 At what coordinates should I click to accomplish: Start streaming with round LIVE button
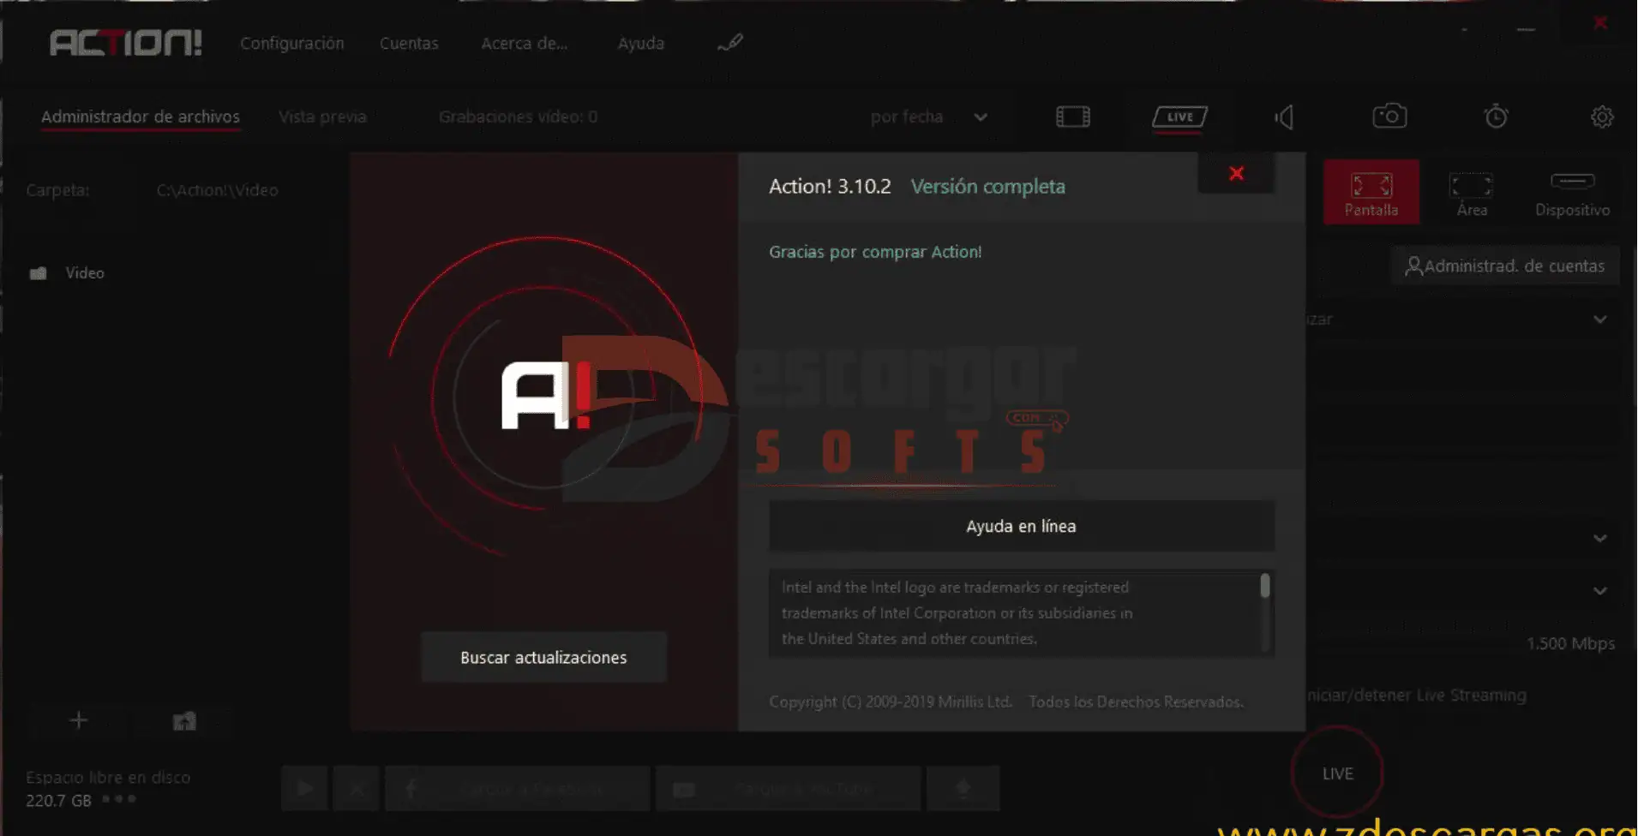[x=1337, y=773]
